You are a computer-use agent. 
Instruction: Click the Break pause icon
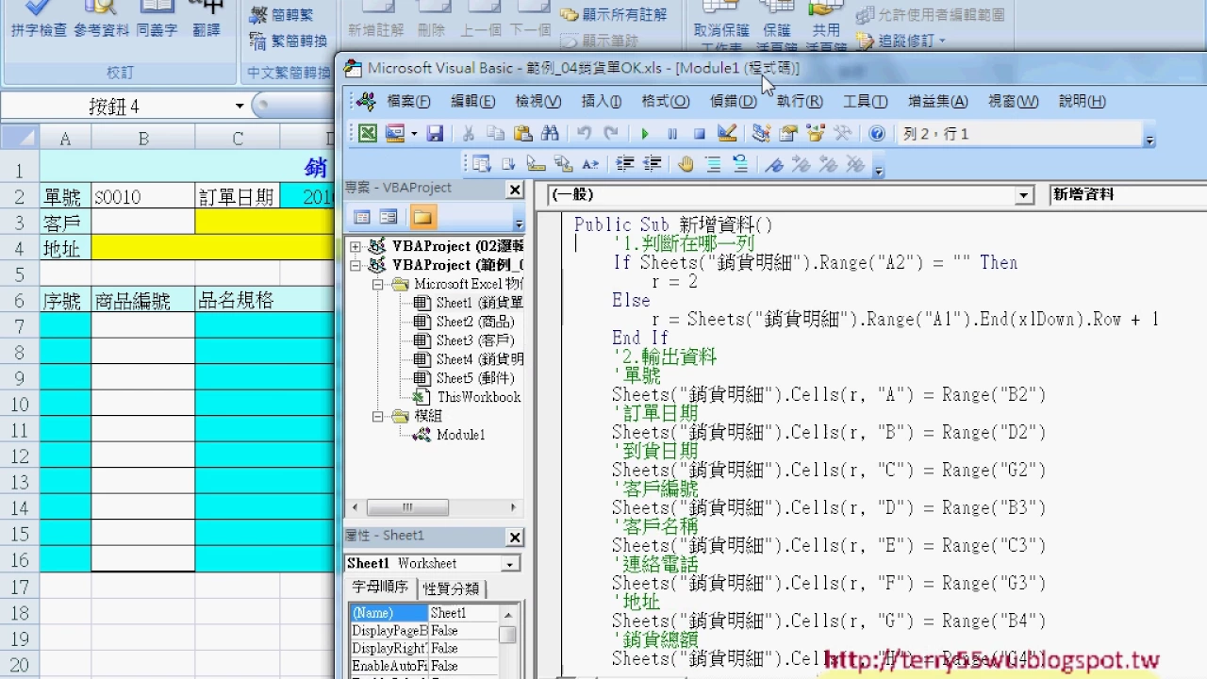[x=672, y=134]
